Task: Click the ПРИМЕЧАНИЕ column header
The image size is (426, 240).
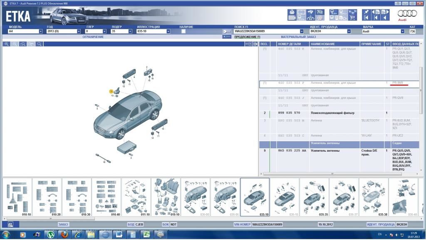Action: (x=372, y=44)
